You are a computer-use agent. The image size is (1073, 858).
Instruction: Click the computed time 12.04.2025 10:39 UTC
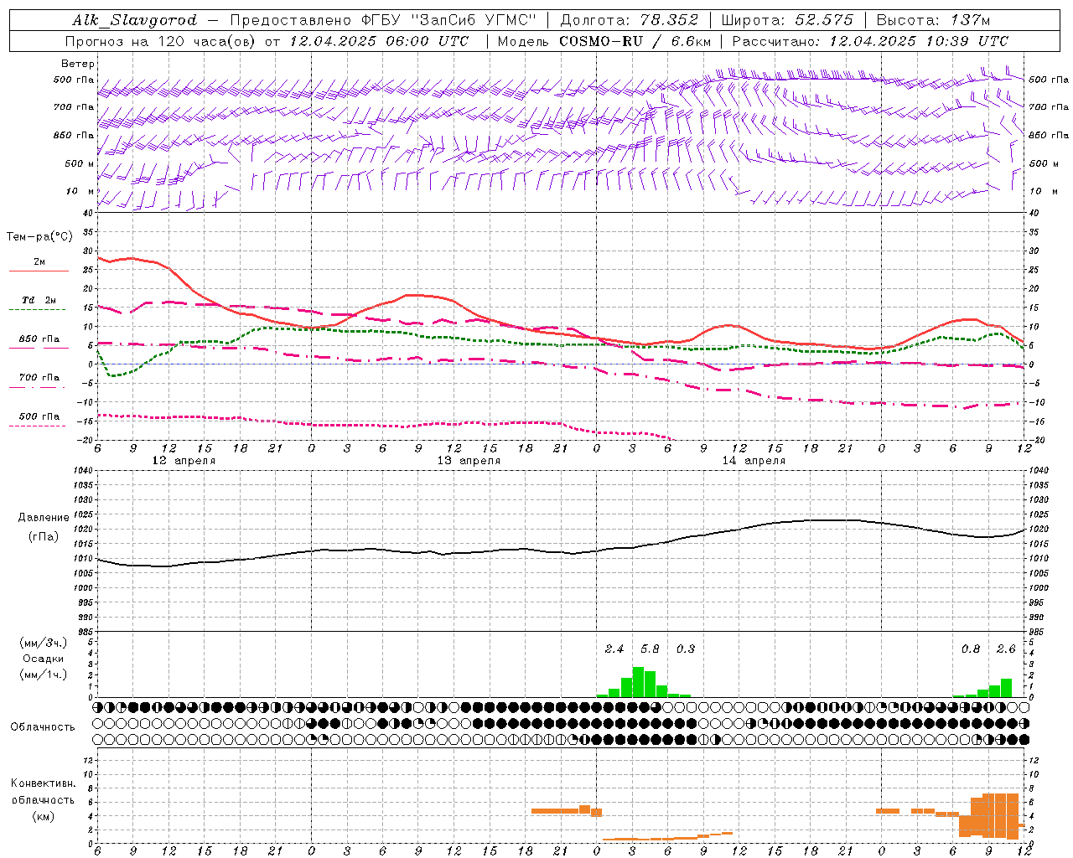[x=919, y=41]
